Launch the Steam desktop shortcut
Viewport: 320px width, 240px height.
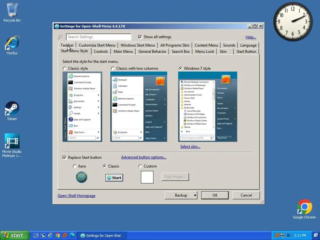click(12, 111)
